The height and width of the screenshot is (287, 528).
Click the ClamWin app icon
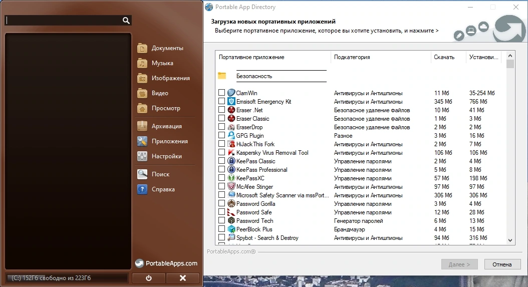pos(231,93)
